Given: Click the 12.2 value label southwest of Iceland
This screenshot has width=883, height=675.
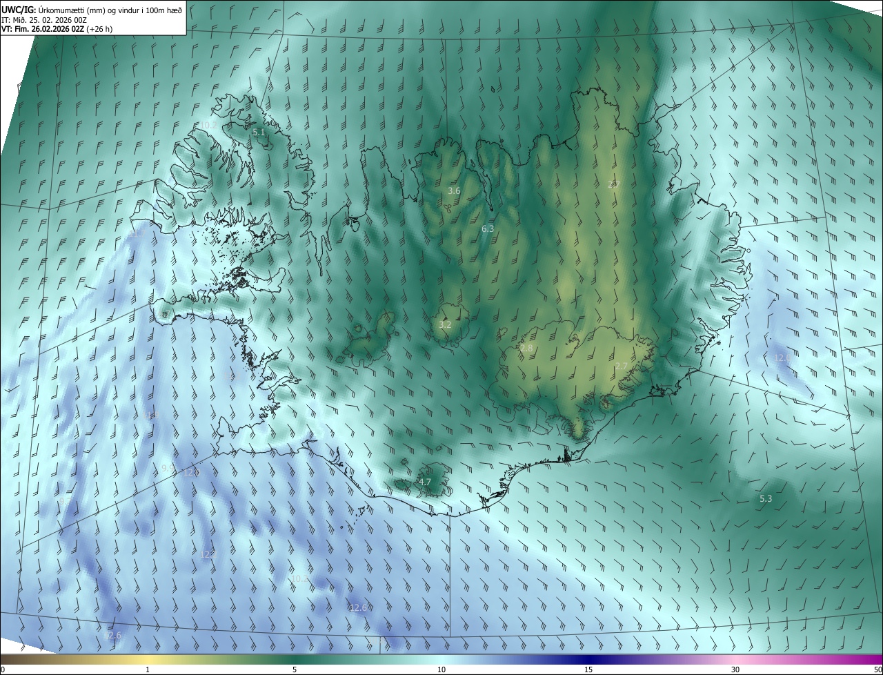Looking at the screenshot, I should pyautogui.click(x=208, y=554).
